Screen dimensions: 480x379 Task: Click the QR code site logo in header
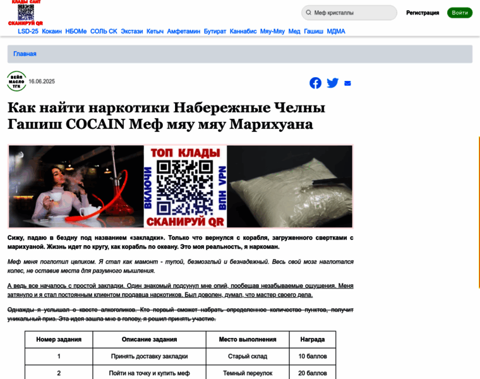[26, 13]
